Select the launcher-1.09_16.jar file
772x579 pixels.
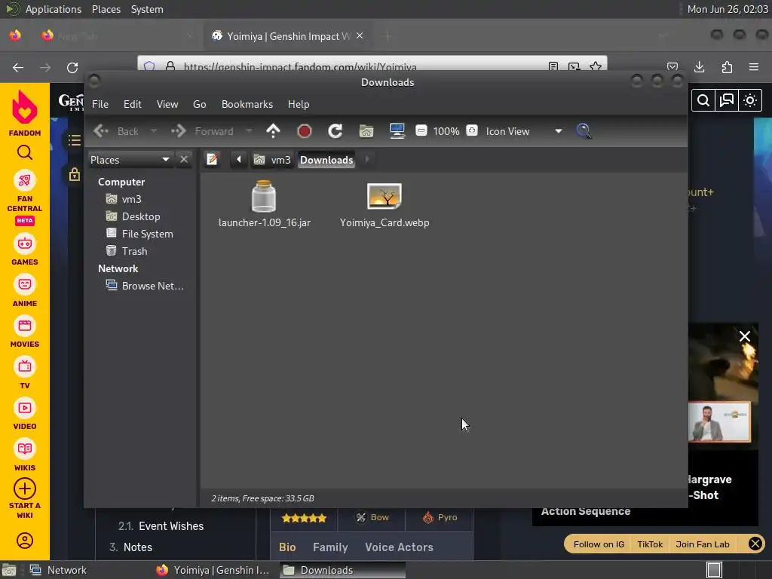pyautogui.click(x=265, y=204)
